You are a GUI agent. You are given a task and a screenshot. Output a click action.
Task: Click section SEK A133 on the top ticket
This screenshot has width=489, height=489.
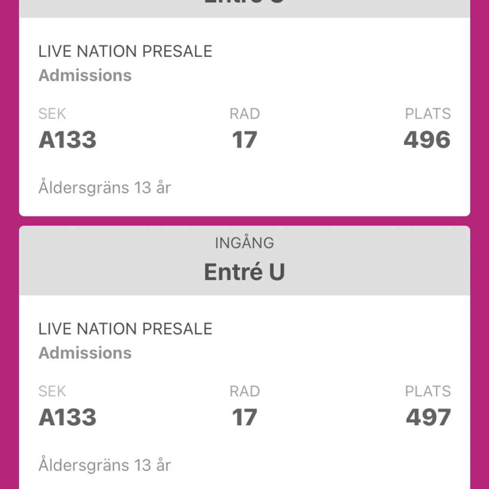click(x=67, y=139)
